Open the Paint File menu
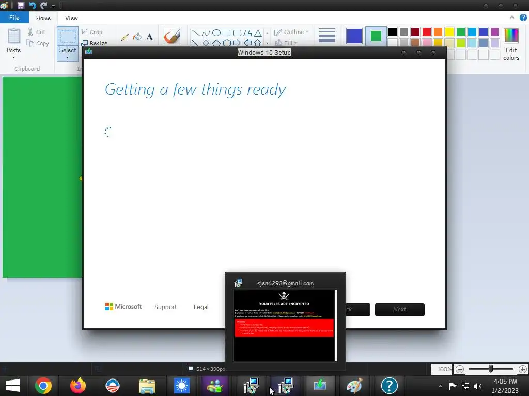 tap(14, 18)
